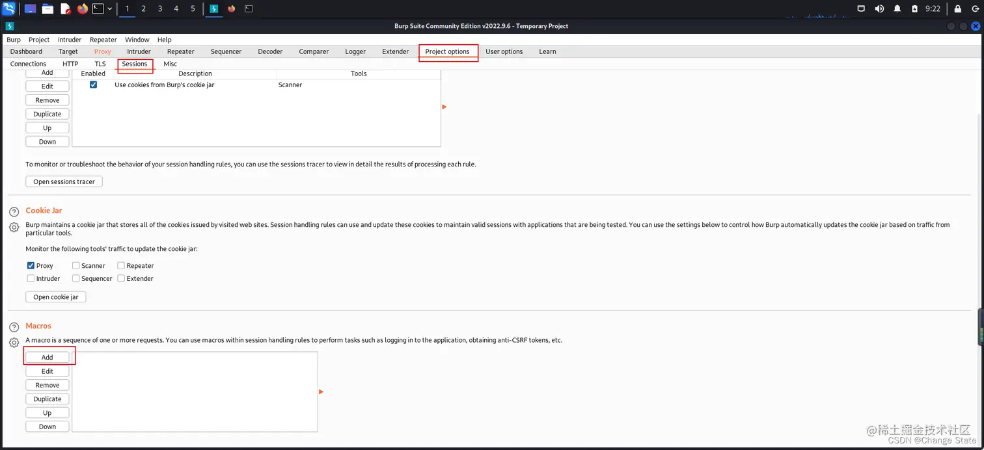Select the TLS sub-tab
Image resolution: width=984 pixels, height=450 pixels.
100,64
